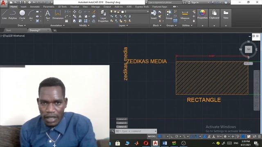Switch to the Annotate ribbon tab

(34, 7)
